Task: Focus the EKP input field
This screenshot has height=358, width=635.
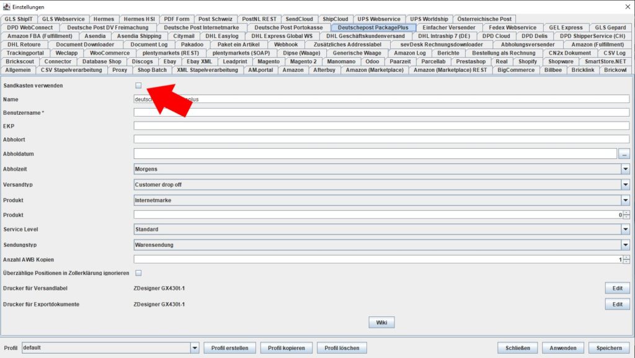Action: [x=381, y=126]
